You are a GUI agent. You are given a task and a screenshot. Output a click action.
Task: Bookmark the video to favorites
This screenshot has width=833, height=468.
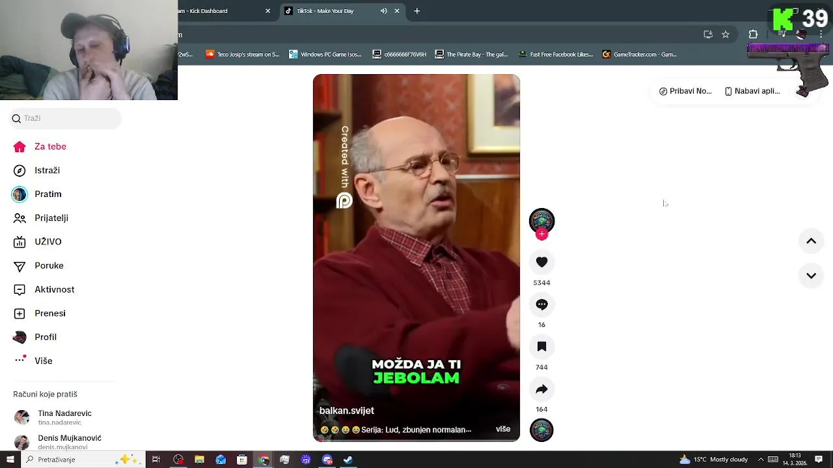541,347
